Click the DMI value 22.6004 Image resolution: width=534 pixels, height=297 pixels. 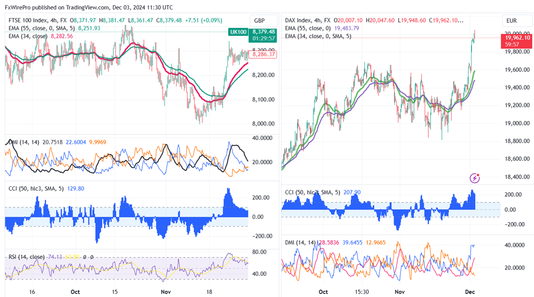76,142
